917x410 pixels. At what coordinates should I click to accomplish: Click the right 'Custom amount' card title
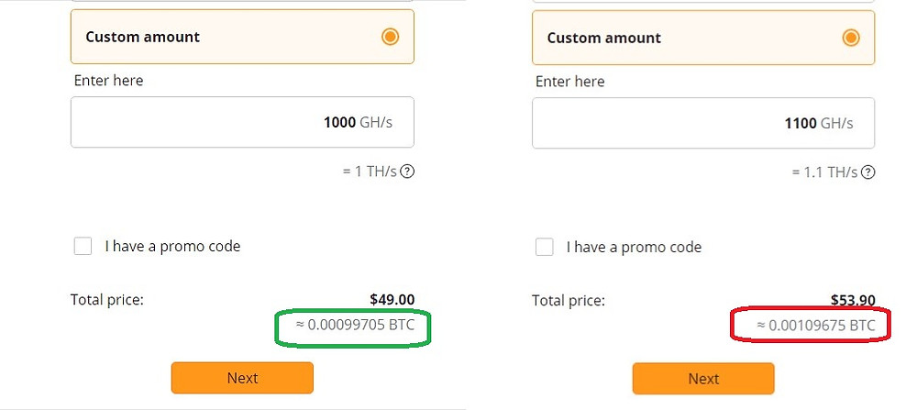pyautogui.click(x=604, y=38)
